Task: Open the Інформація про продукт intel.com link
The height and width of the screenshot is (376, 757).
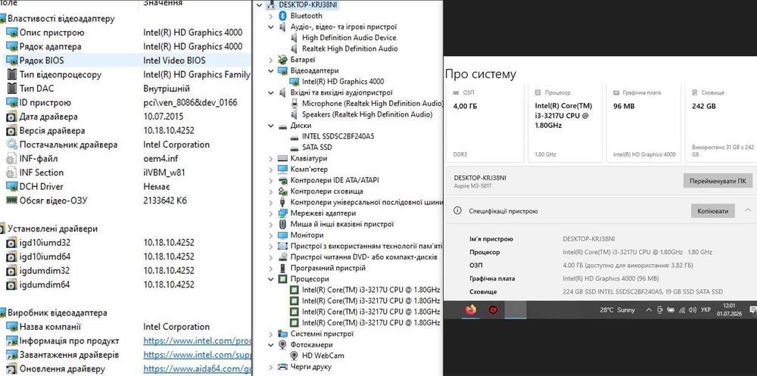Action: pyautogui.click(x=197, y=340)
